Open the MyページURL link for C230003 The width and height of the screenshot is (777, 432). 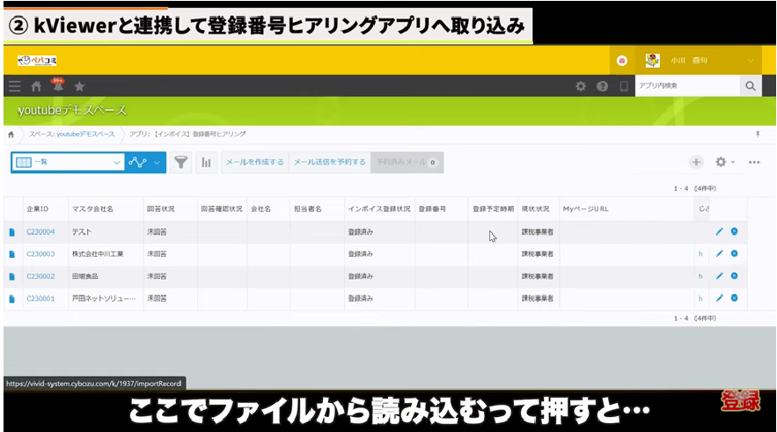click(x=700, y=254)
